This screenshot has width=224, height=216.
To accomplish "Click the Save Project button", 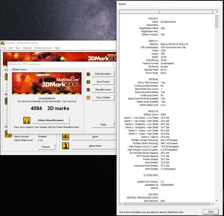I will click(103, 82).
